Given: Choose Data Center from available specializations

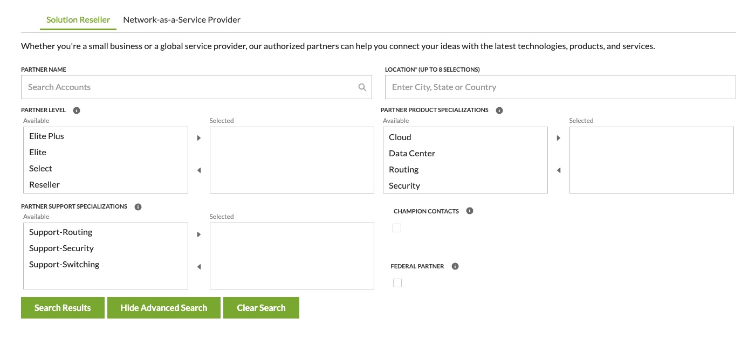Looking at the screenshot, I should (412, 154).
